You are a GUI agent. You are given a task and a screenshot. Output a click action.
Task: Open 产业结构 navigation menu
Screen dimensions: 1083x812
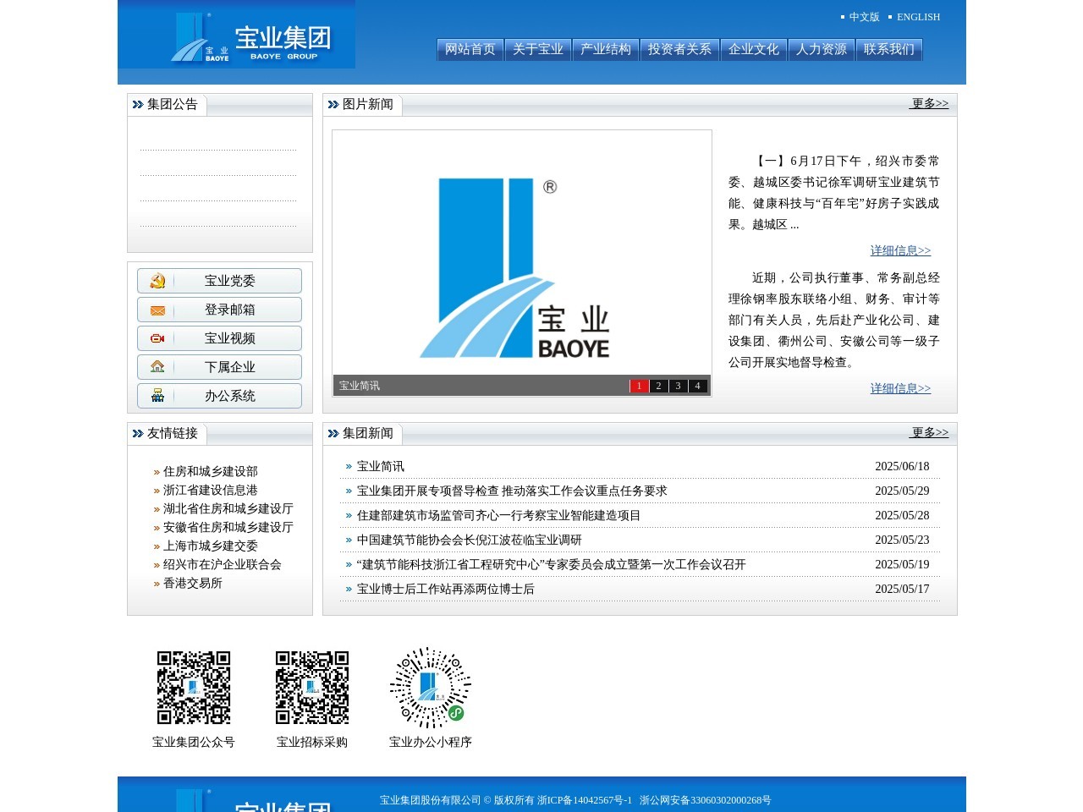(x=606, y=49)
